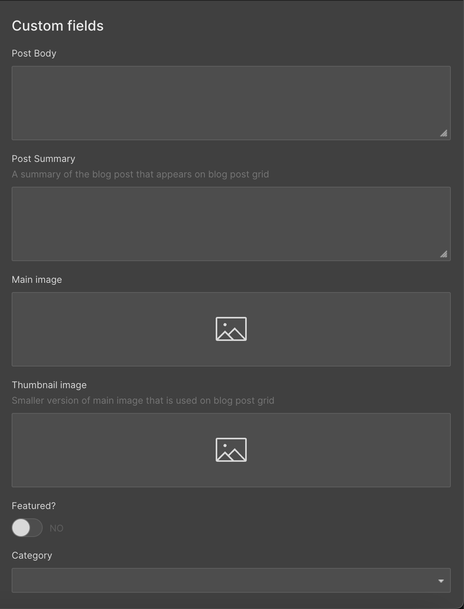Click the Thumbnail image field label
Image resolution: width=464 pixels, height=609 pixels.
coord(49,385)
